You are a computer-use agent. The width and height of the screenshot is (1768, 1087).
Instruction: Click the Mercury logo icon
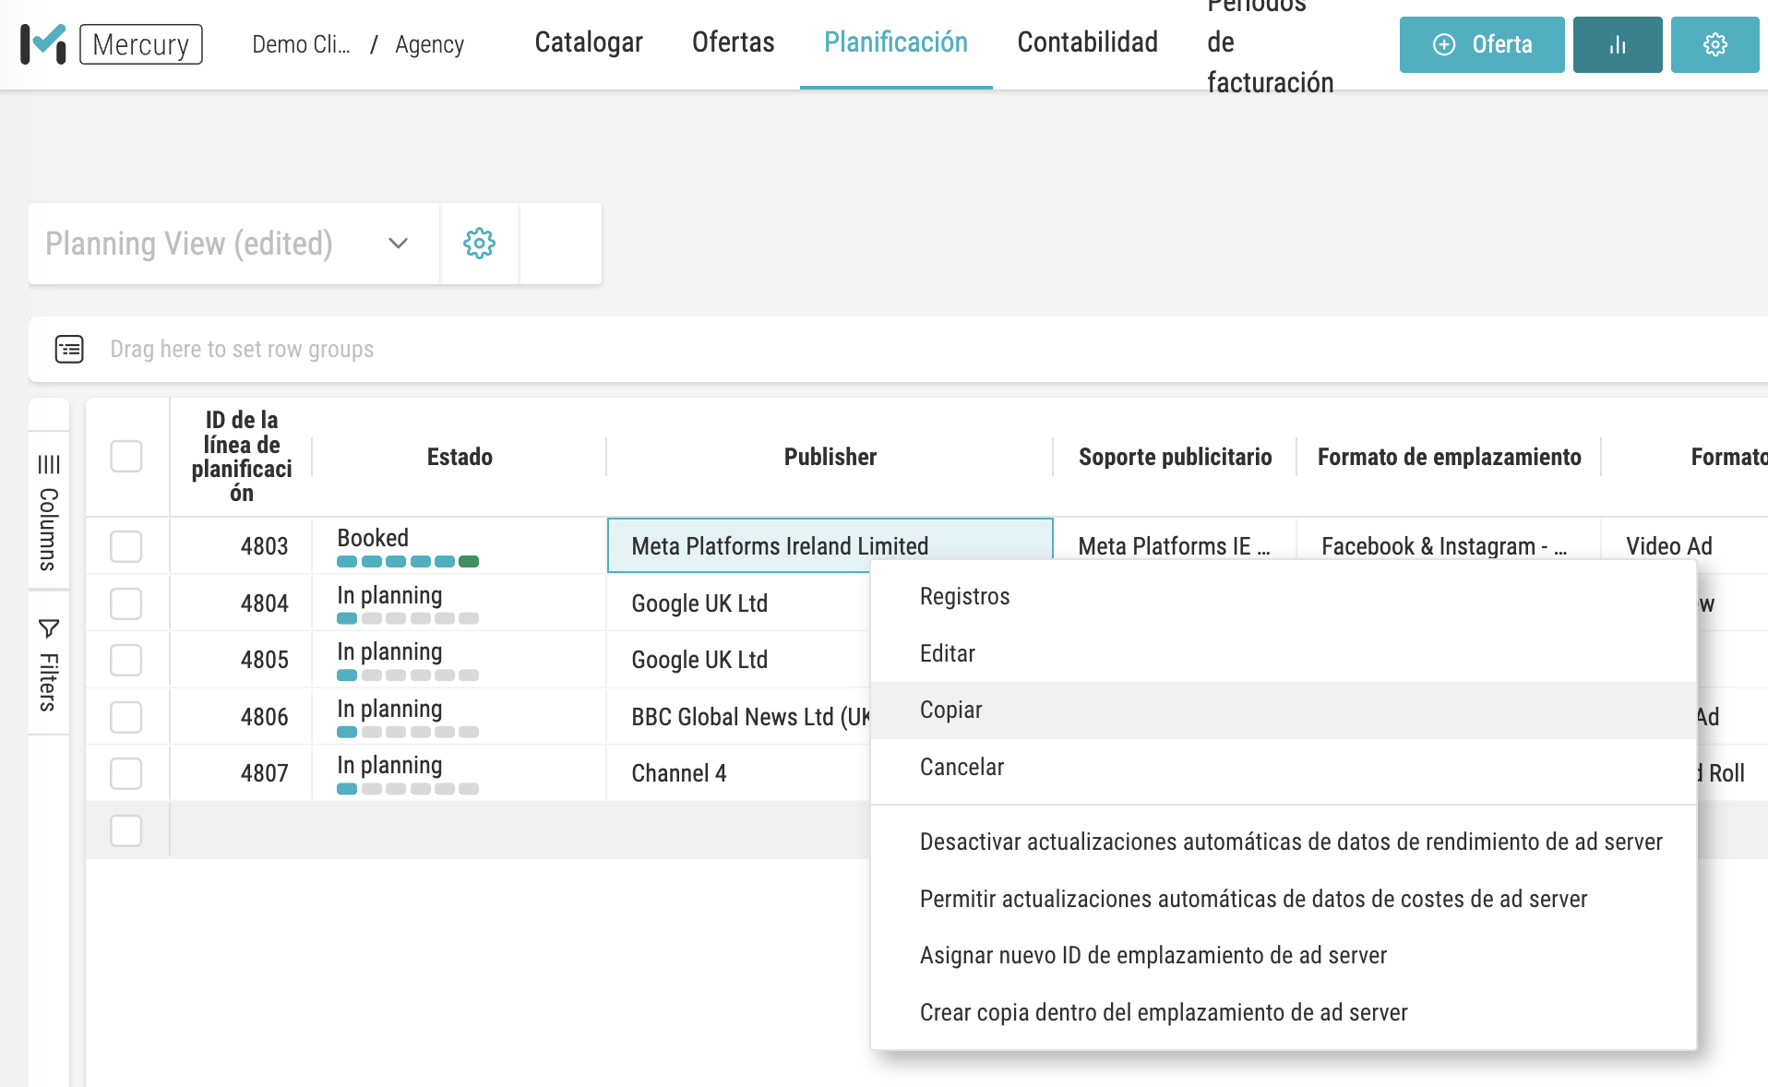point(42,44)
